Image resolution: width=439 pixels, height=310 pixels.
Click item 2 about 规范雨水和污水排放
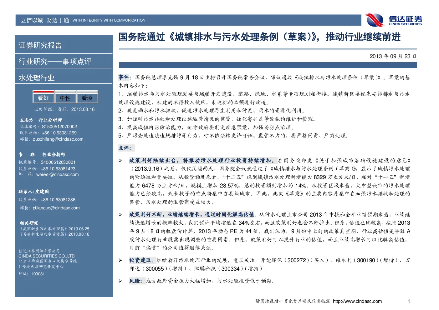coord(212,110)
